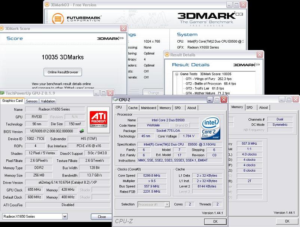Click the GPU Clock 655 MHz field
The image size is (300, 227).
click(x=34, y=190)
